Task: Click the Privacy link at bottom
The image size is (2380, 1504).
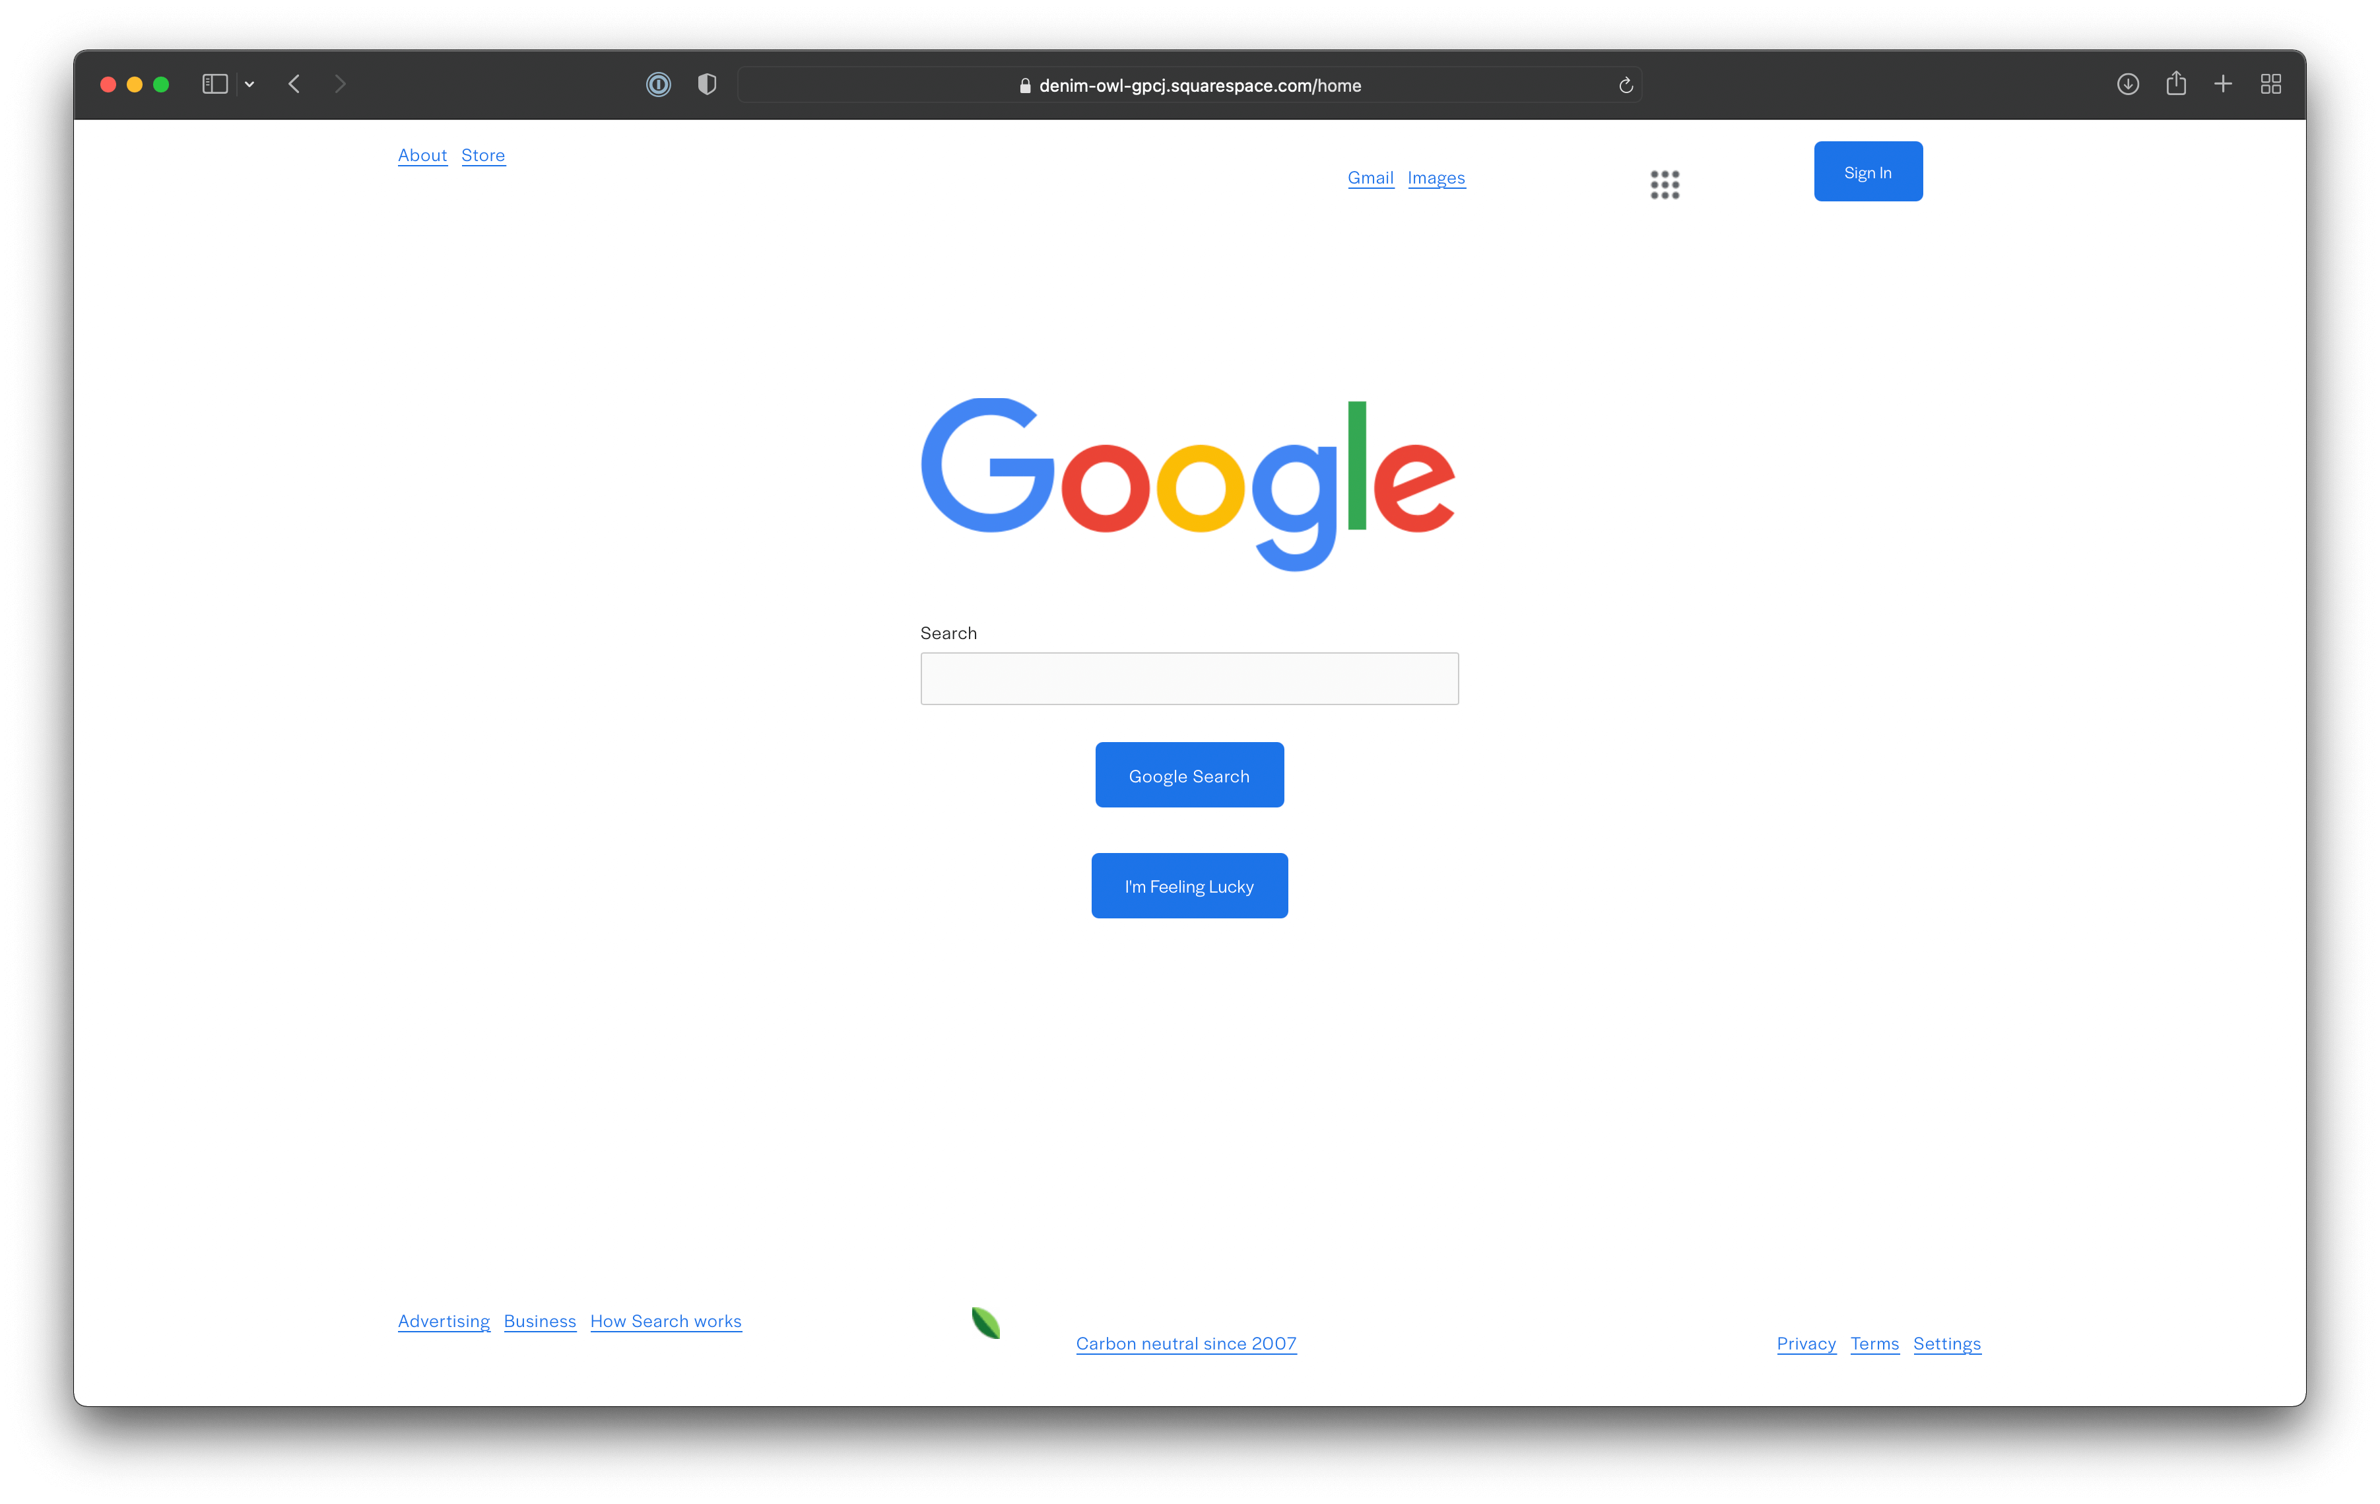Action: [1805, 1343]
